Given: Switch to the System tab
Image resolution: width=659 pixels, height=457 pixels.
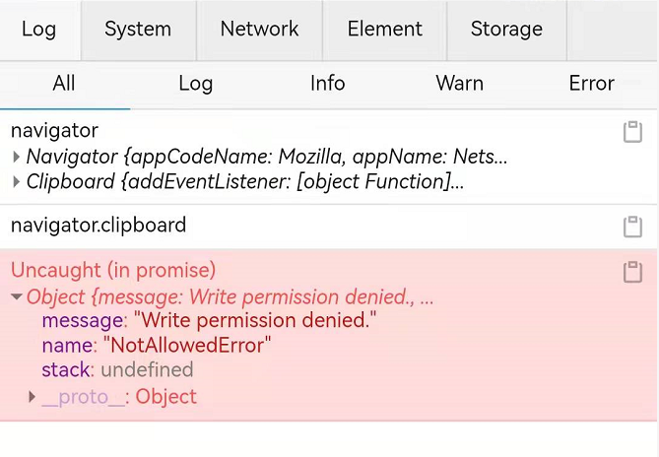Looking at the screenshot, I should [x=138, y=30].
